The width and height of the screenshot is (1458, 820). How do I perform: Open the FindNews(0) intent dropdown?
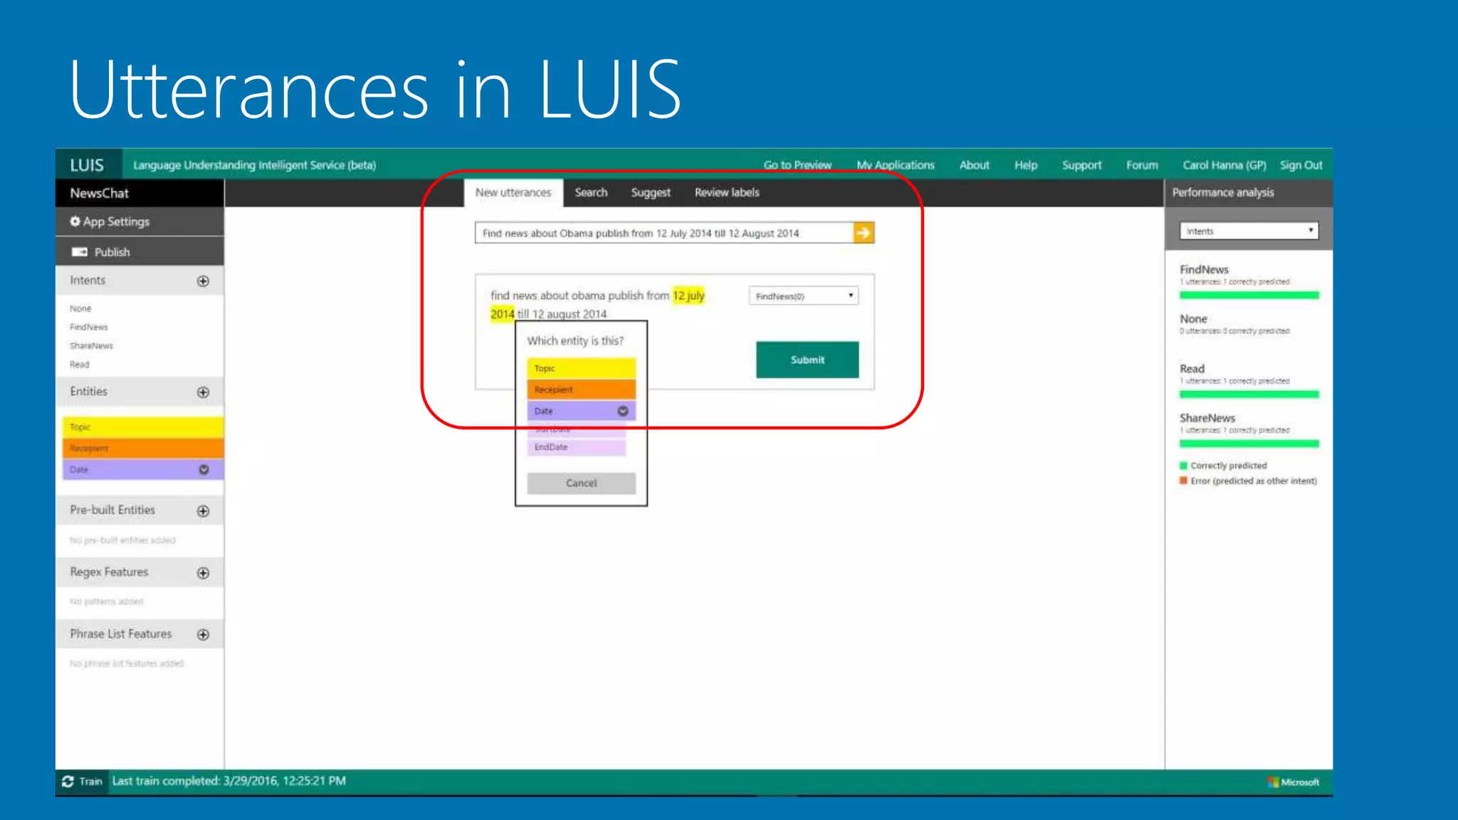pos(803,296)
